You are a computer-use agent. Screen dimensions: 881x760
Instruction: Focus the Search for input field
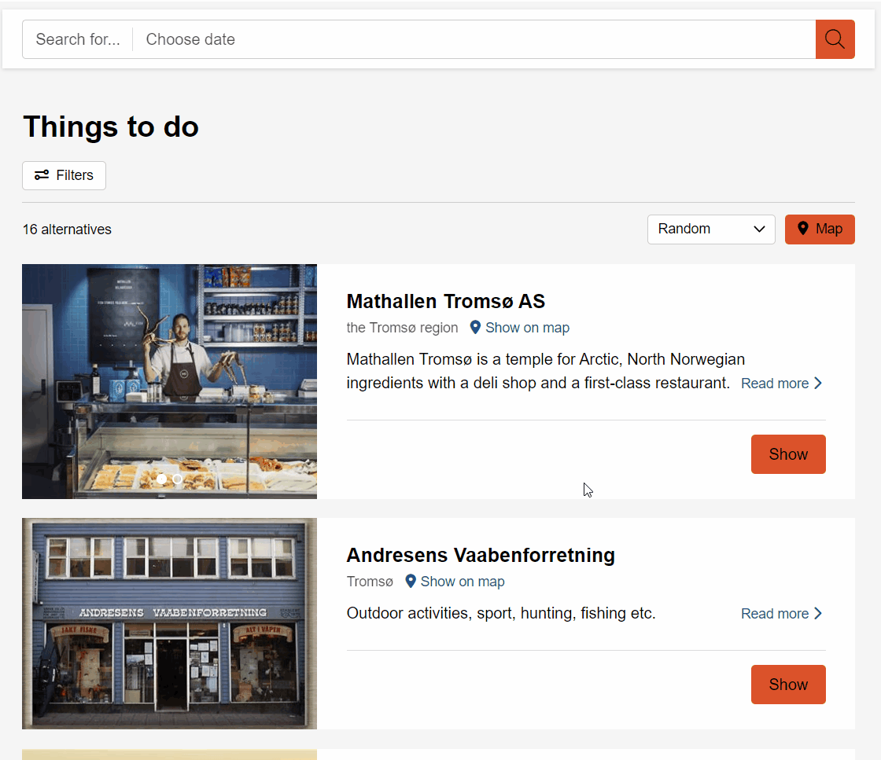[x=78, y=39]
